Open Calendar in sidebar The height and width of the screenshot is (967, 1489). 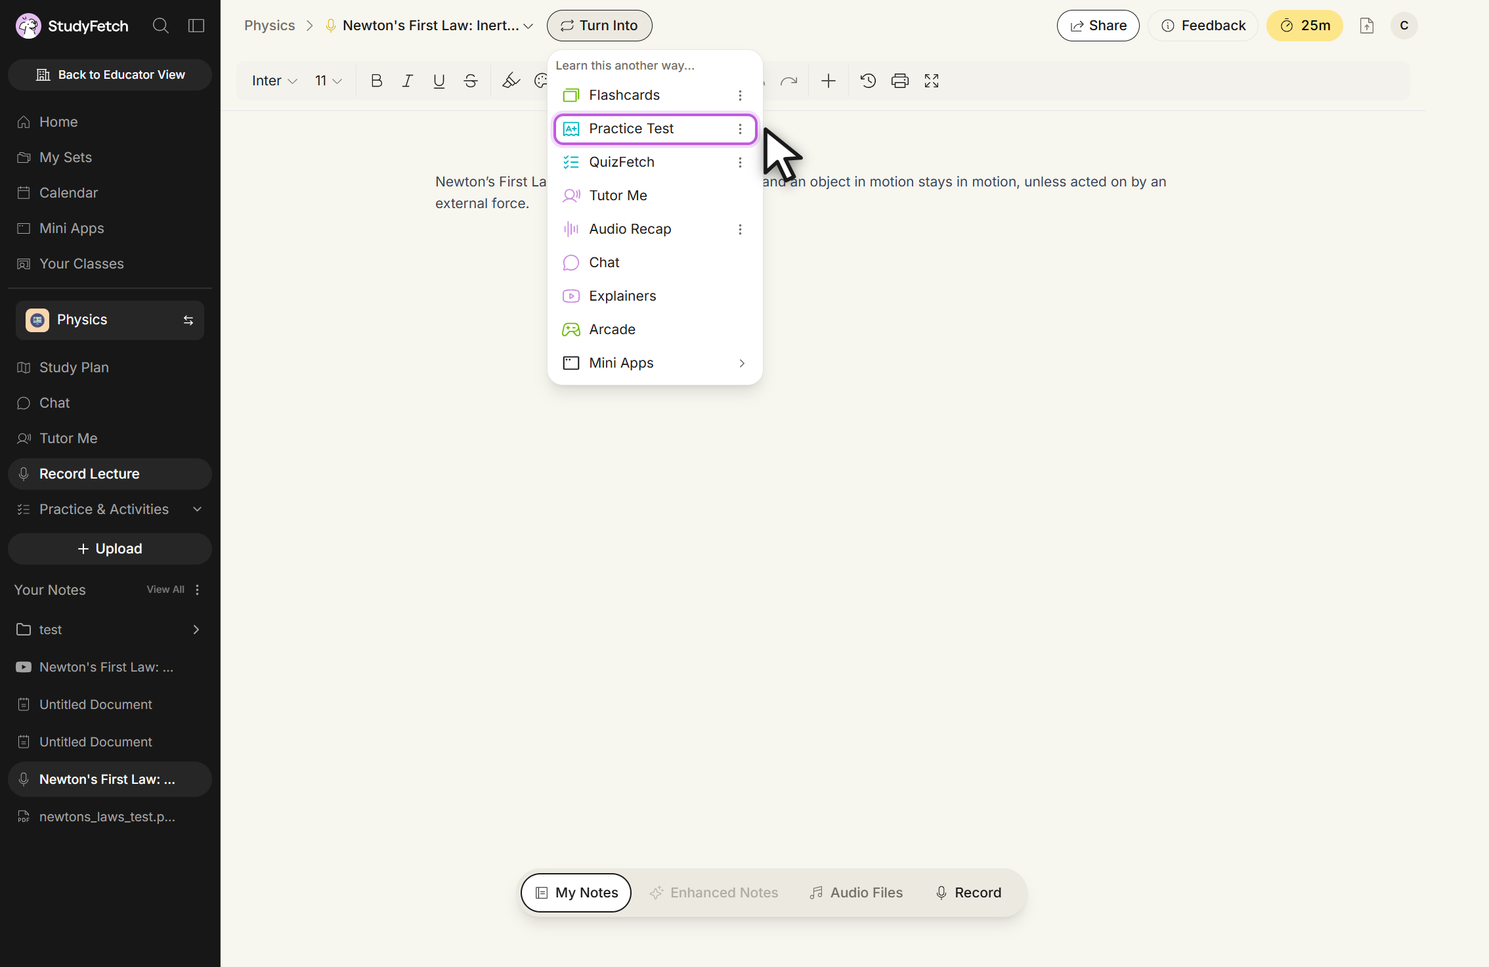pyautogui.click(x=110, y=193)
